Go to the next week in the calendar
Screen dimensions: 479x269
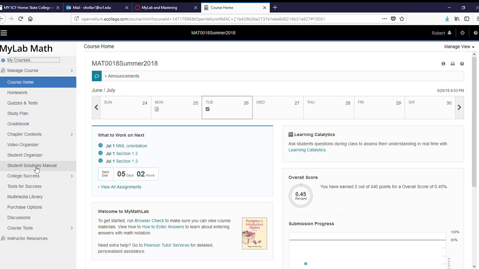pyautogui.click(x=460, y=107)
